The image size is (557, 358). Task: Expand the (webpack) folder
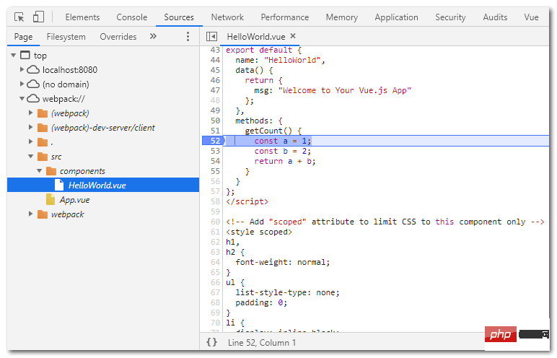[x=30, y=113]
